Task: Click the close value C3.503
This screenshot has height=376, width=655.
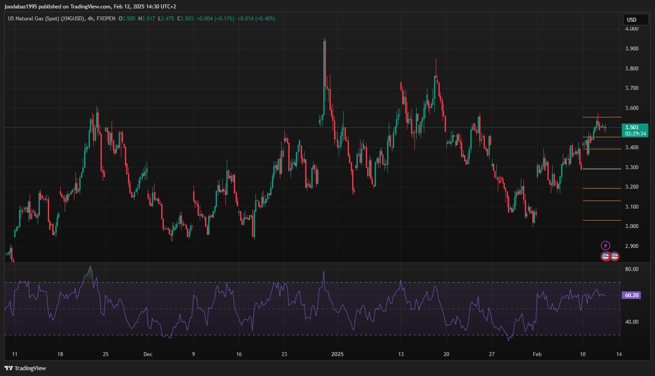Action: point(185,19)
